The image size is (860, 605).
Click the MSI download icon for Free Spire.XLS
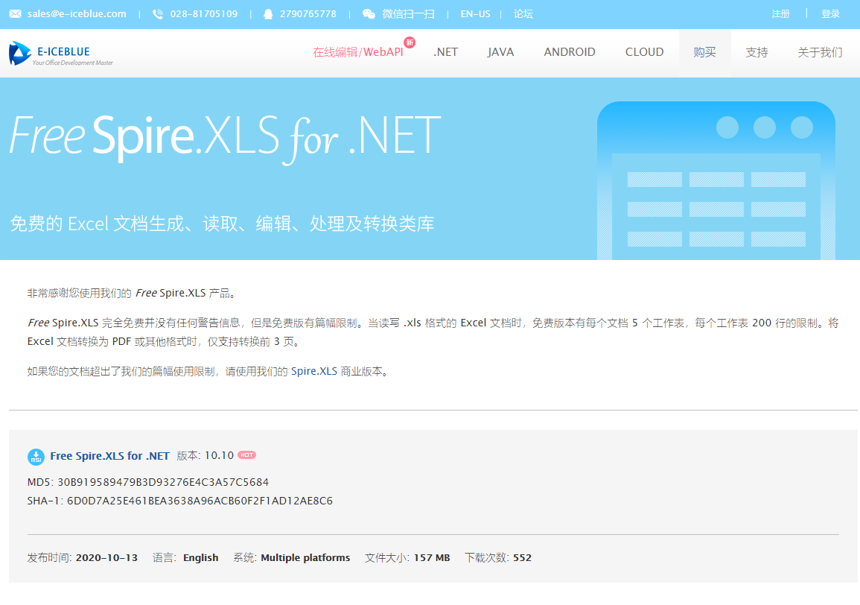tap(35, 455)
